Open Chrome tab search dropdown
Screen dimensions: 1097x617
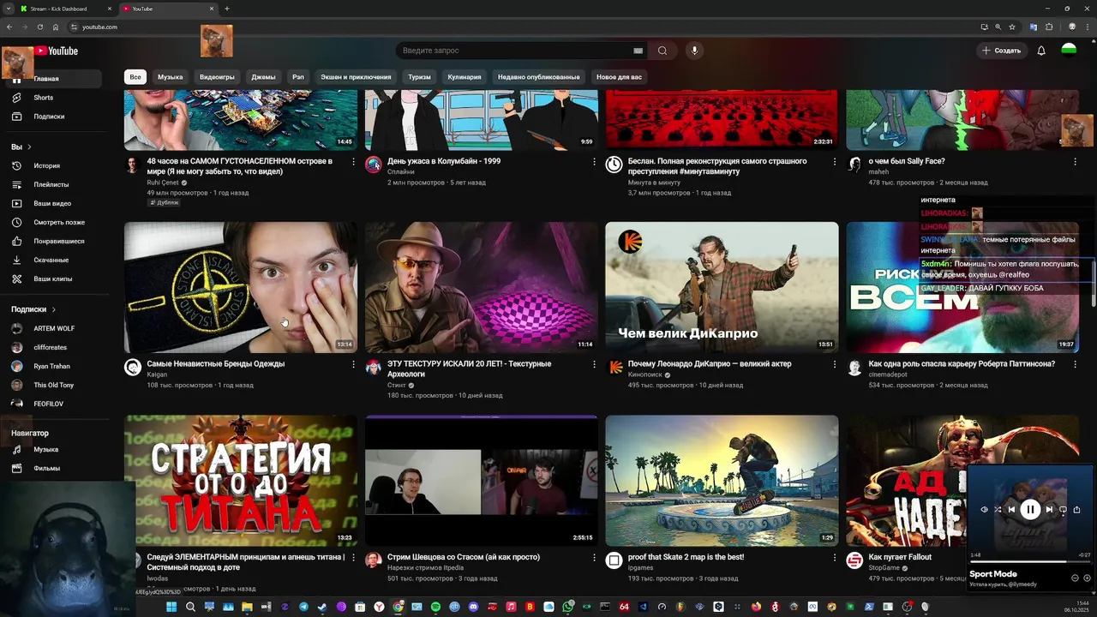(x=9, y=9)
